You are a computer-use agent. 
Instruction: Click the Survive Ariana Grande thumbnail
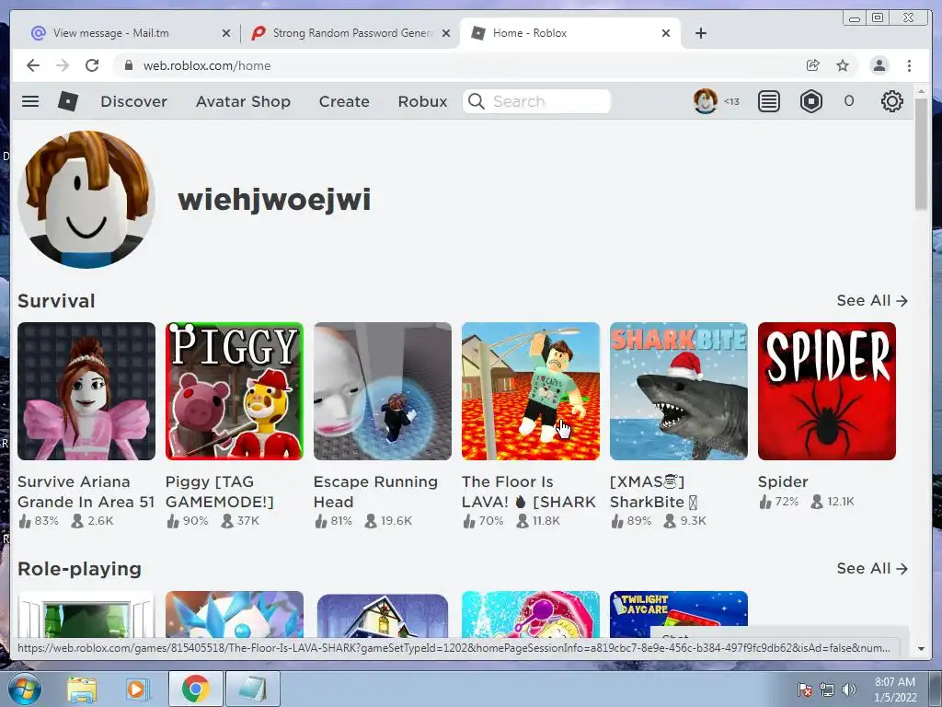click(86, 391)
